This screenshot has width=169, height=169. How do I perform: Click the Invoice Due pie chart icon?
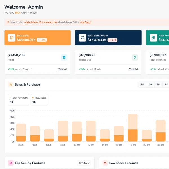[x=135, y=57]
